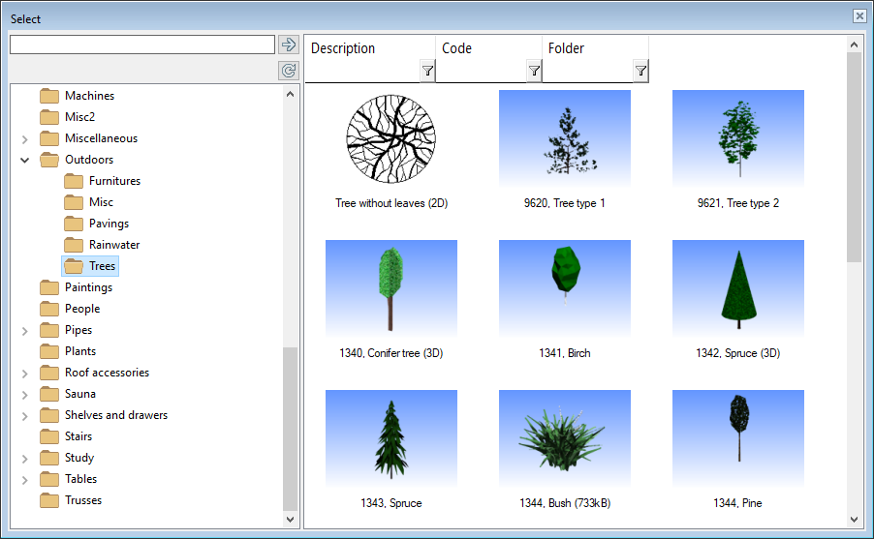Screen dimensions: 874x539
Task: Click in the search text field
Action: click(141, 45)
